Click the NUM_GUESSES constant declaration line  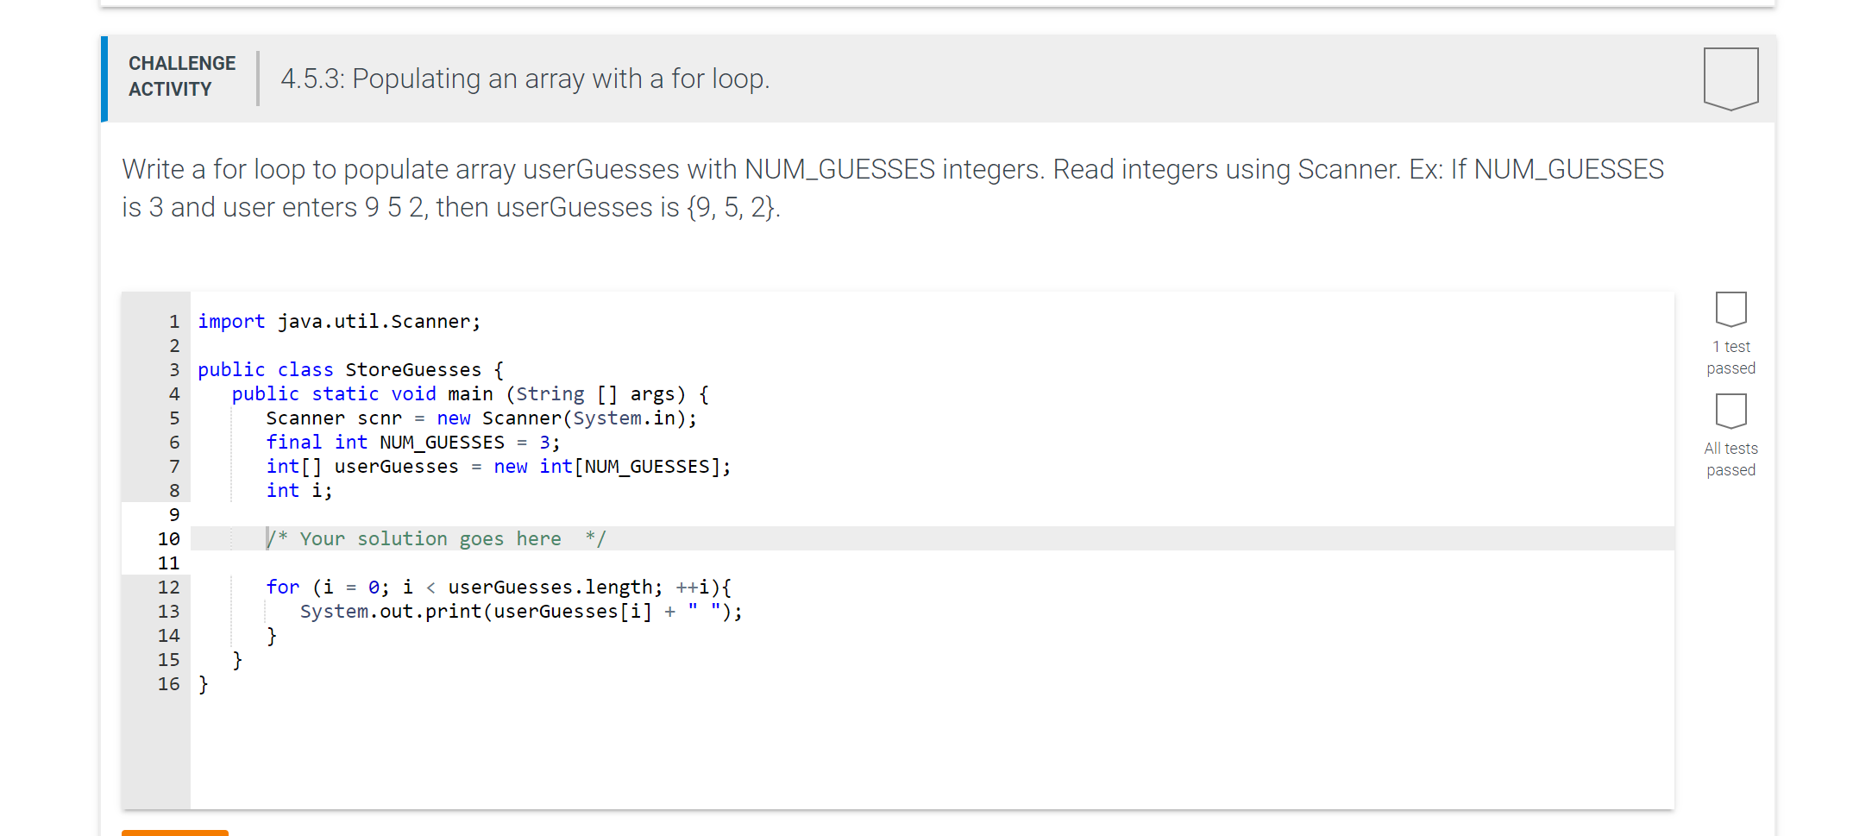tap(412, 442)
